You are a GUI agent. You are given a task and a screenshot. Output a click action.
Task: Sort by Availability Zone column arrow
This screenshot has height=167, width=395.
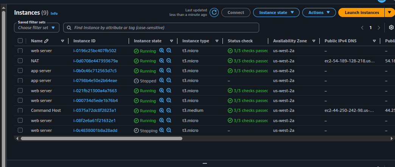pos(314,41)
